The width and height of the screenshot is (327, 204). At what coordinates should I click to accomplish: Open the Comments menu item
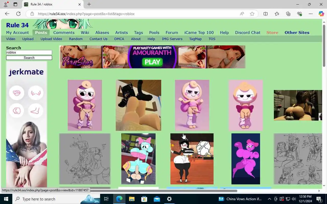click(64, 33)
